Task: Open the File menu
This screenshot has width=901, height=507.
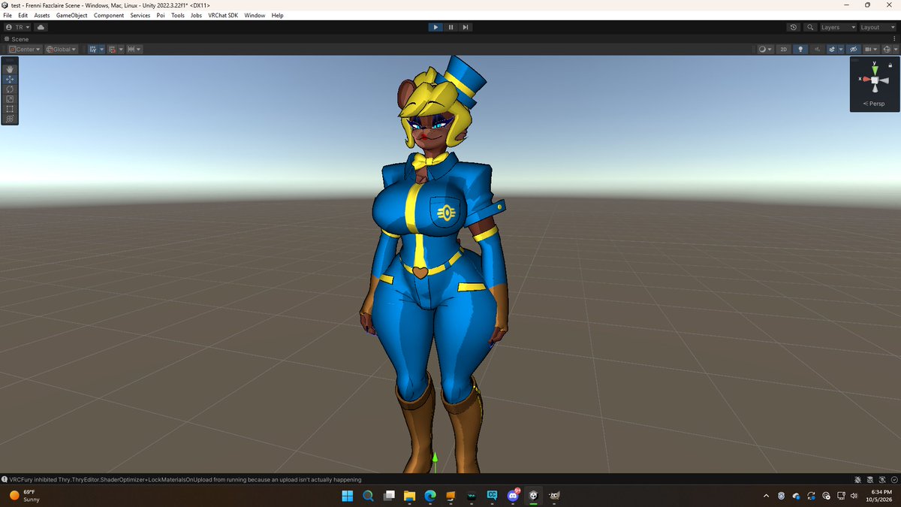Action: pyautogui.click(x=8, y=15)
